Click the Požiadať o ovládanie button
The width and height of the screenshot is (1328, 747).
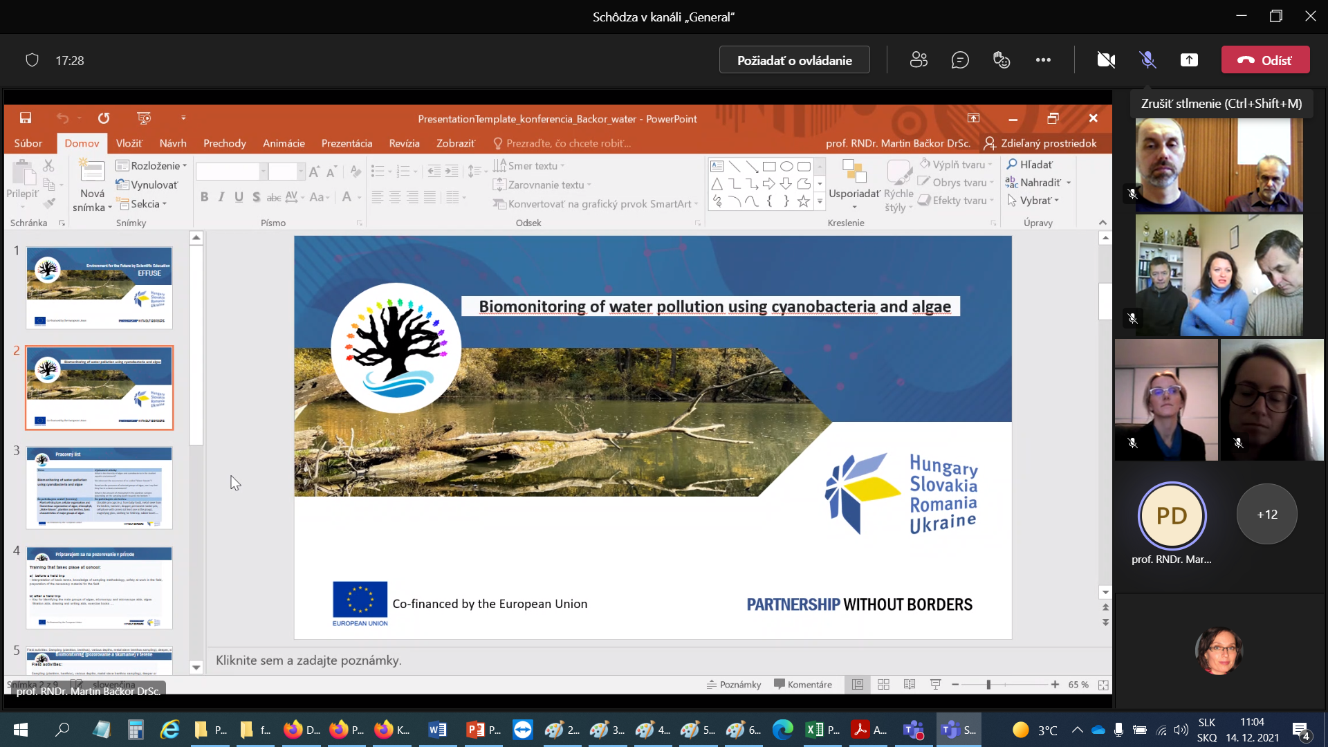794,60
